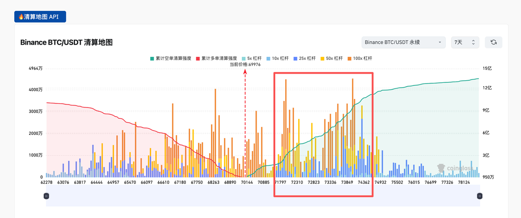This screenshot has height=218, width=521.
Task: Click the 76015 x-axis price label
Action: [414, 183]
